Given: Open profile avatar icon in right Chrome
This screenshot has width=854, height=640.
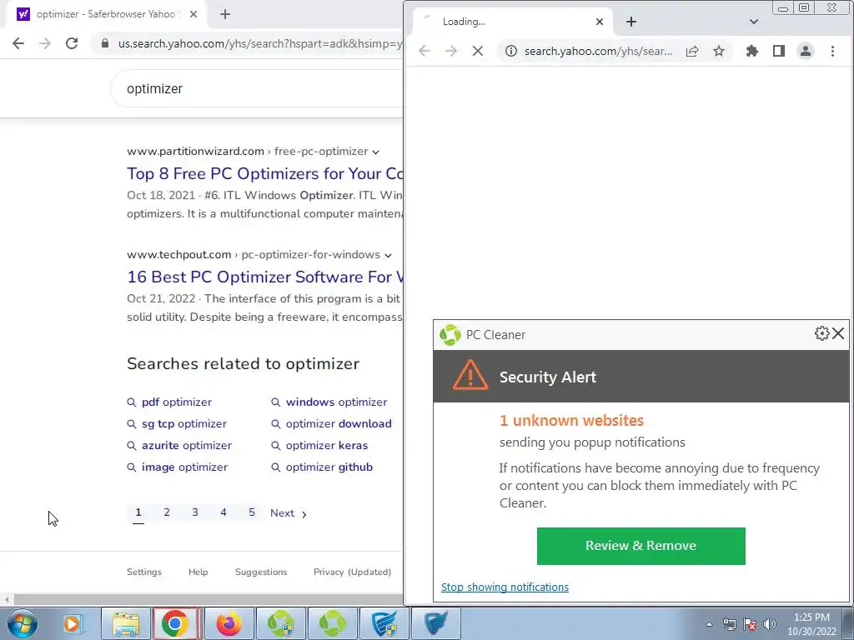Looking at the screenshot, I should click(806, 51).
